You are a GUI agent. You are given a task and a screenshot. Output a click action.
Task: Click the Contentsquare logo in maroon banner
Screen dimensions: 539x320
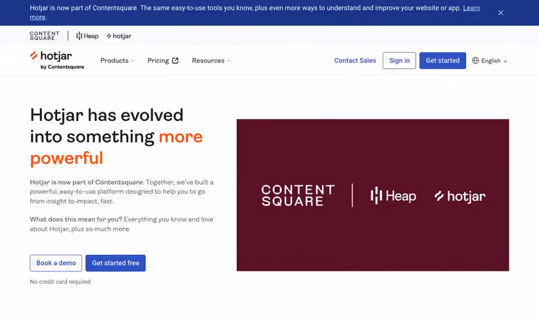point(298,195)
